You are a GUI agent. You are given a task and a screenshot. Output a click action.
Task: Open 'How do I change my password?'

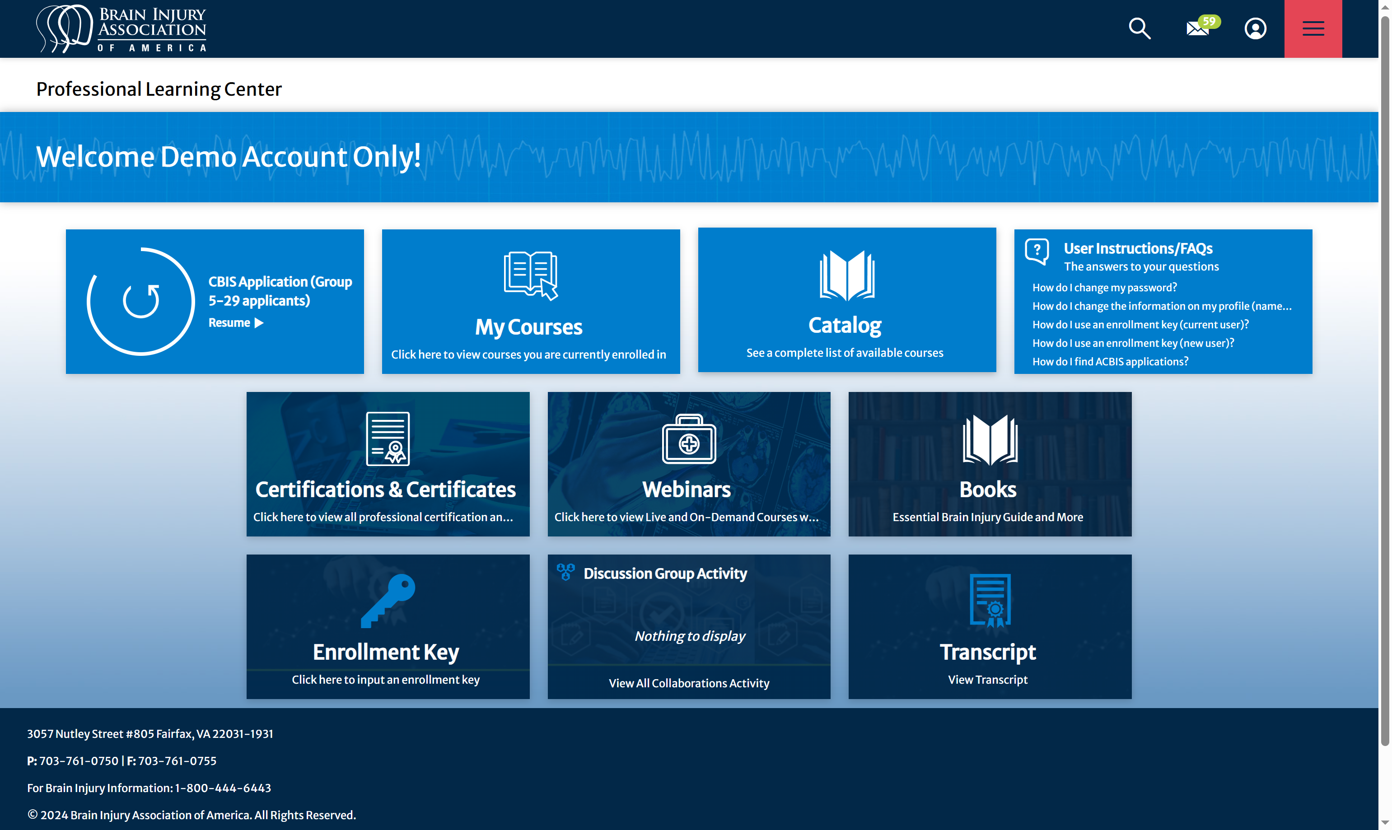[1104, 288]
